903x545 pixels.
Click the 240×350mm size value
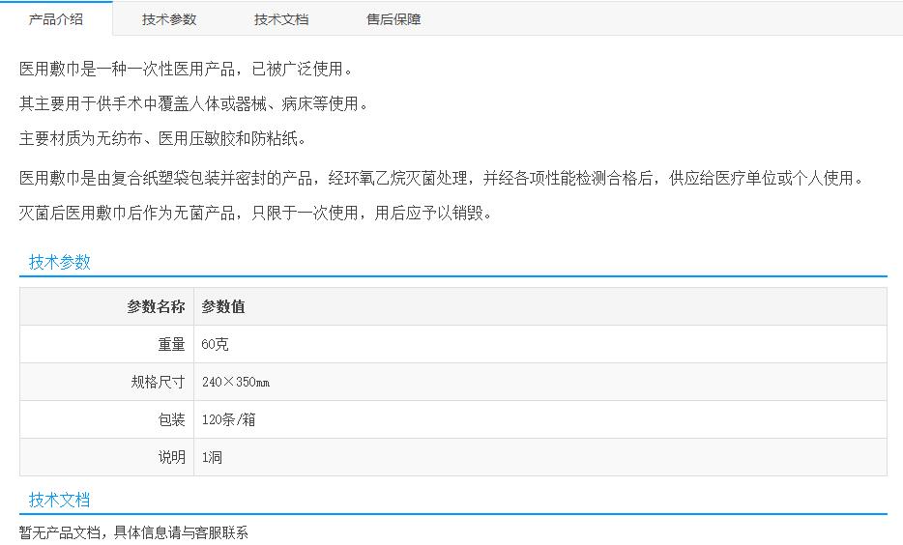coord(235,382)
